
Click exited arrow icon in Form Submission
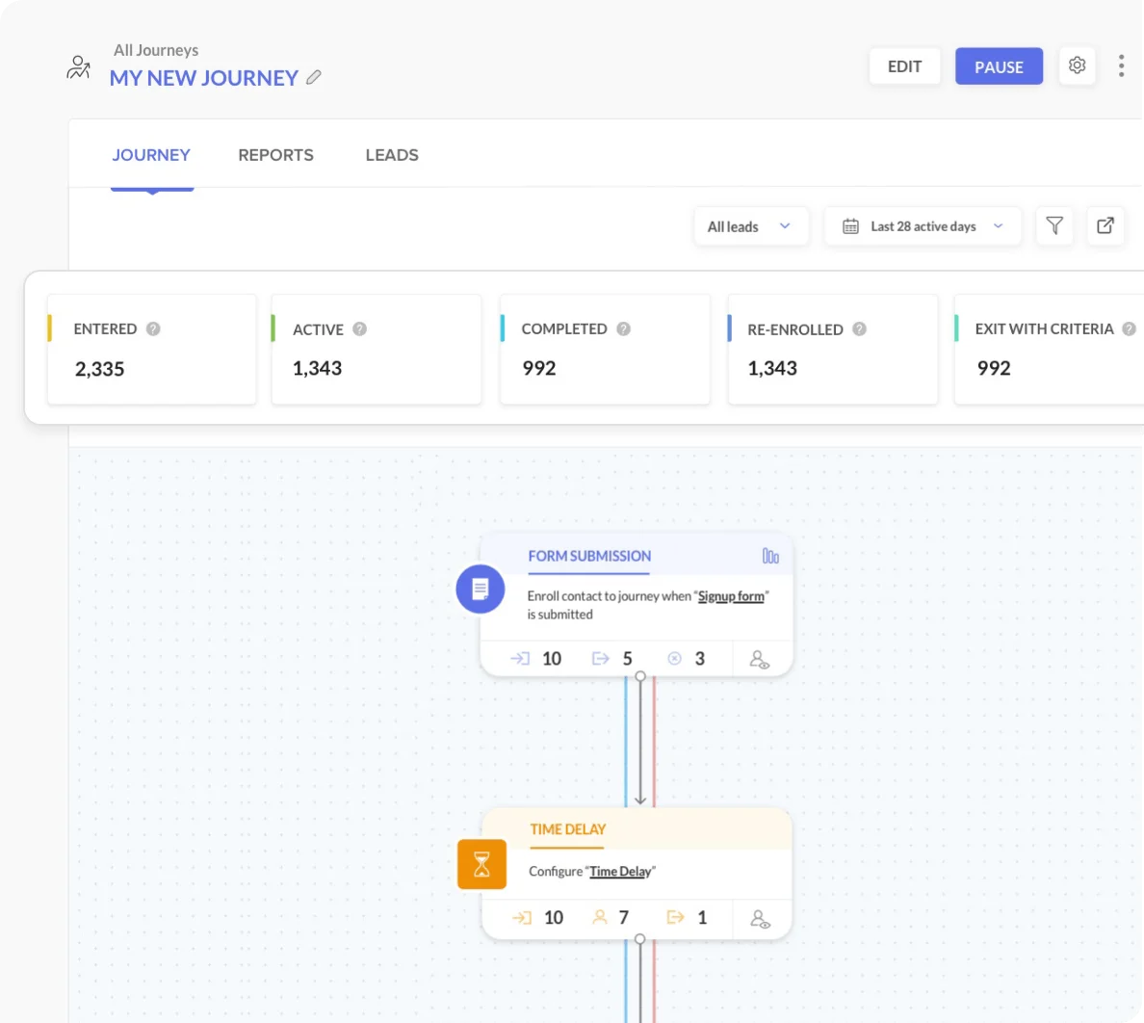point(601,659)
